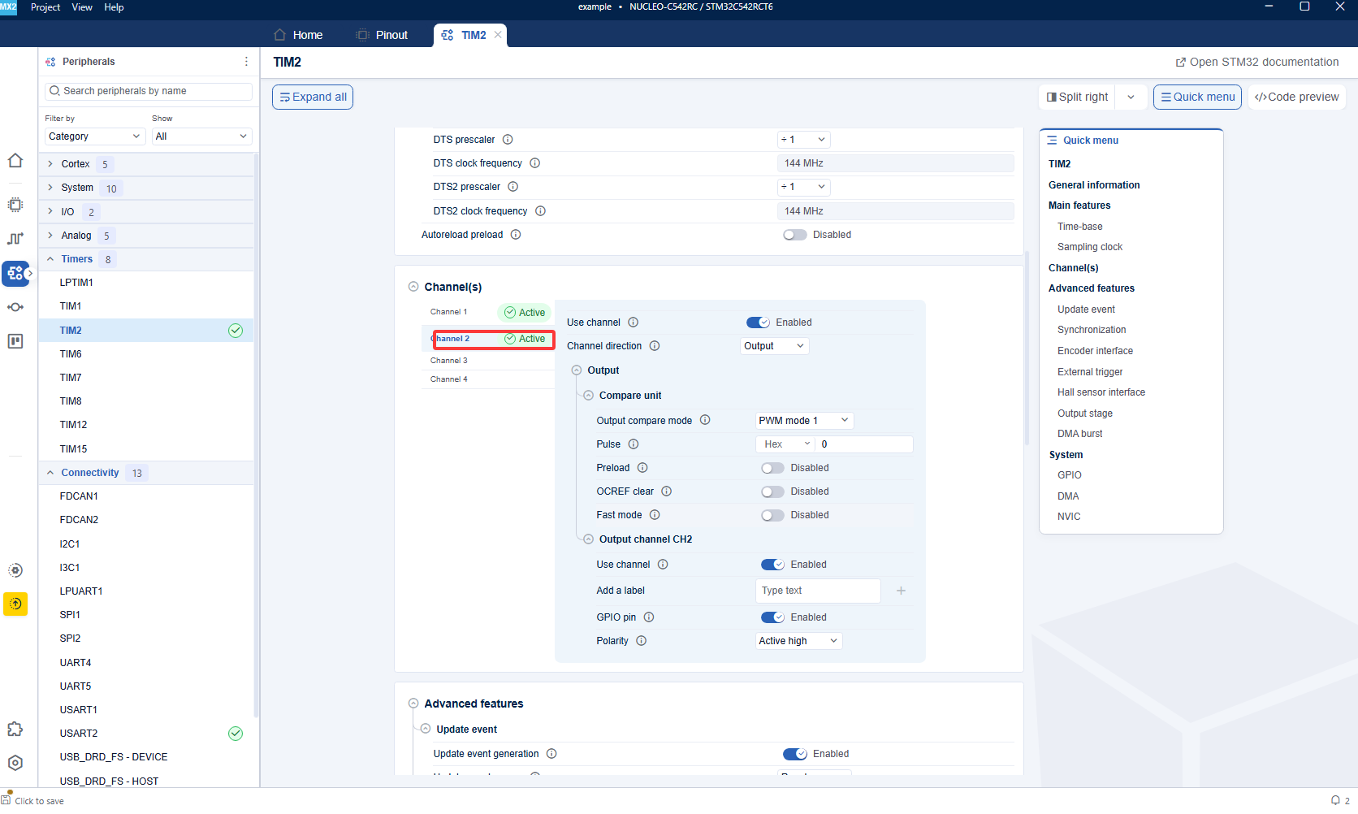Toggle the top Use channel switch
The width and height of the screenshot is (1358, 814).
758,323
